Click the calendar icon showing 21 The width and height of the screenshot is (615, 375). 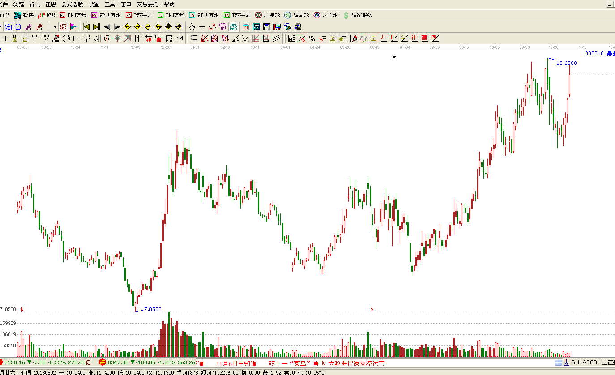(x=246, y=27)
